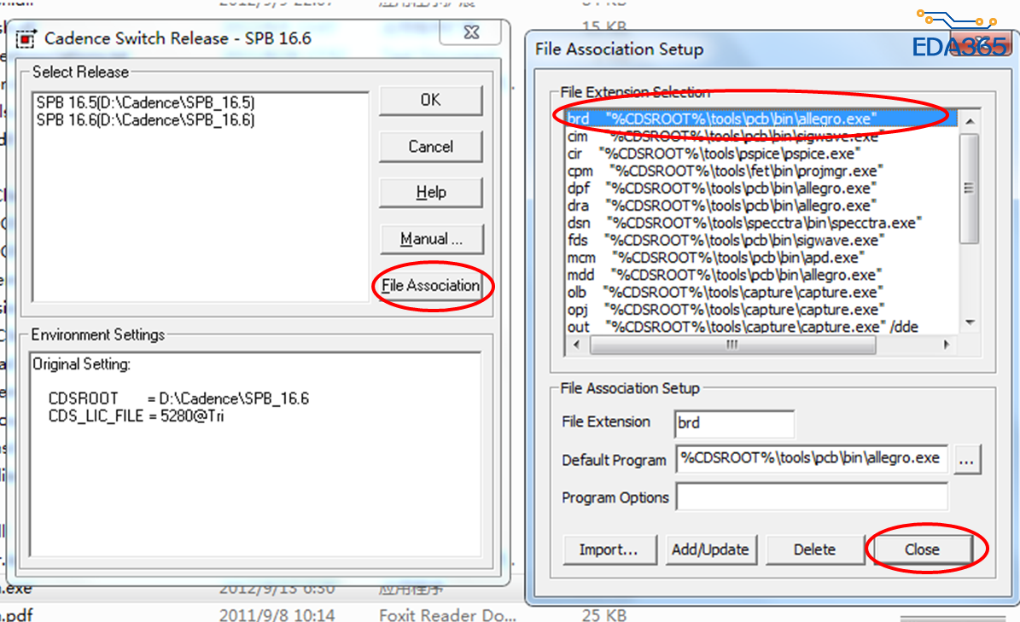This screenshot has width=1020, height=622.
Task: Select the brd allegro.exe extension row
Action: click(761, 119)
